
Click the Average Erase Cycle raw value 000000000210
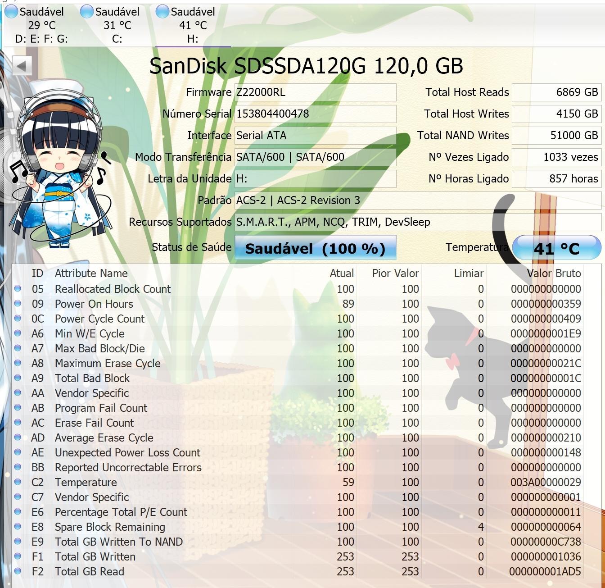point(546,438)
